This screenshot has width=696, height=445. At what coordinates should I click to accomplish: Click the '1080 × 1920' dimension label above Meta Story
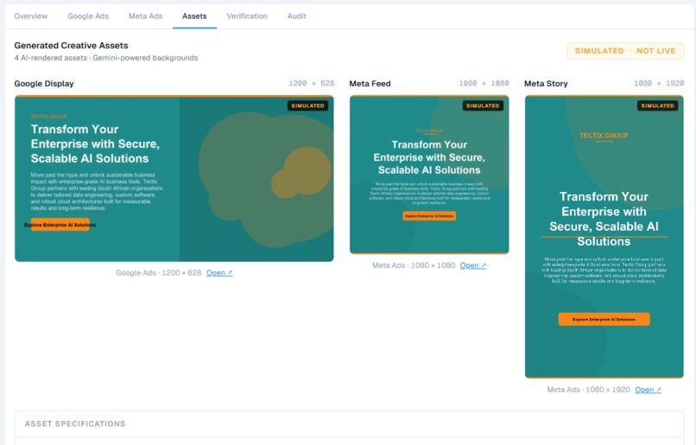(x=659, y=84)
